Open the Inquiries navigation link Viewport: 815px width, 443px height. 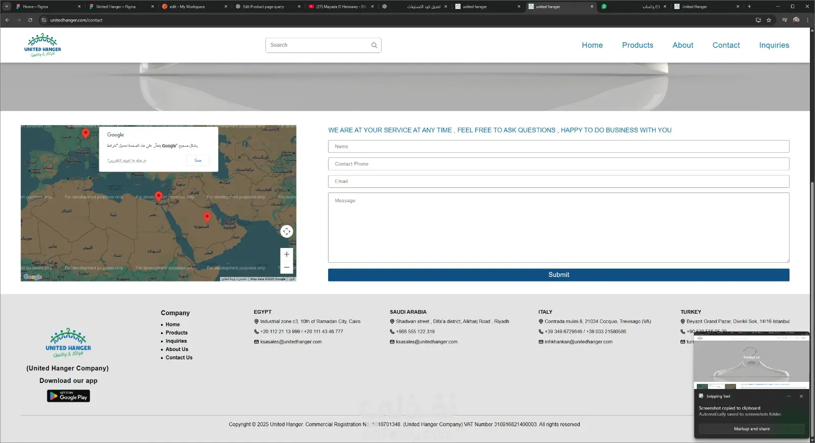[774, 45]
